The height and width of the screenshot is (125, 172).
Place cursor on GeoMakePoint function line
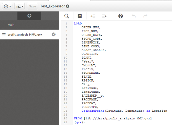(x=124, y=111)
